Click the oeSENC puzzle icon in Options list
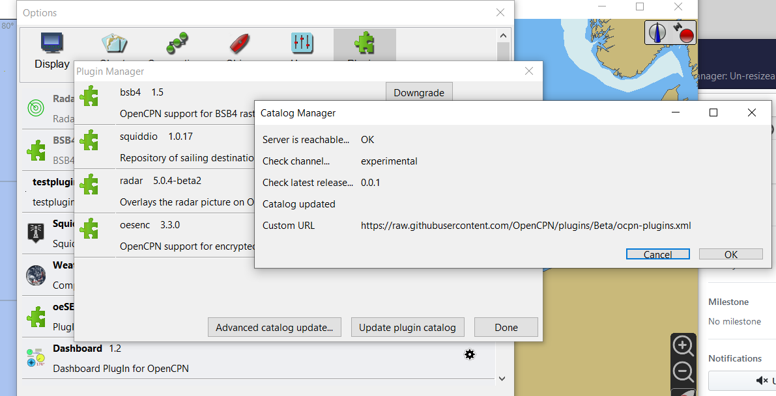This screenshot has height=396, width=776. pos(36,317)
